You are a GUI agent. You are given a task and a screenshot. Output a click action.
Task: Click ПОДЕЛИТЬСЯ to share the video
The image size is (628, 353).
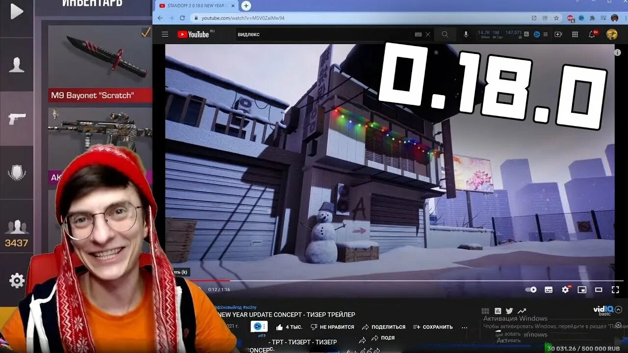[384, 327]
